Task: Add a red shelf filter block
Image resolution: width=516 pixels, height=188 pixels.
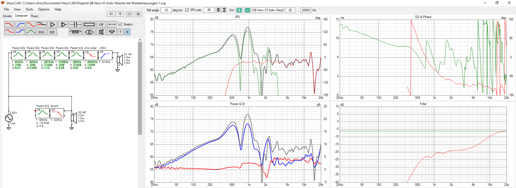Action: point(9,32)
